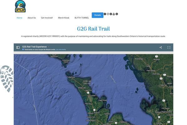Viewport: 187px width, 125px height.
Task: Open the YouTube social icon
Action: click(x=114, y=14)
